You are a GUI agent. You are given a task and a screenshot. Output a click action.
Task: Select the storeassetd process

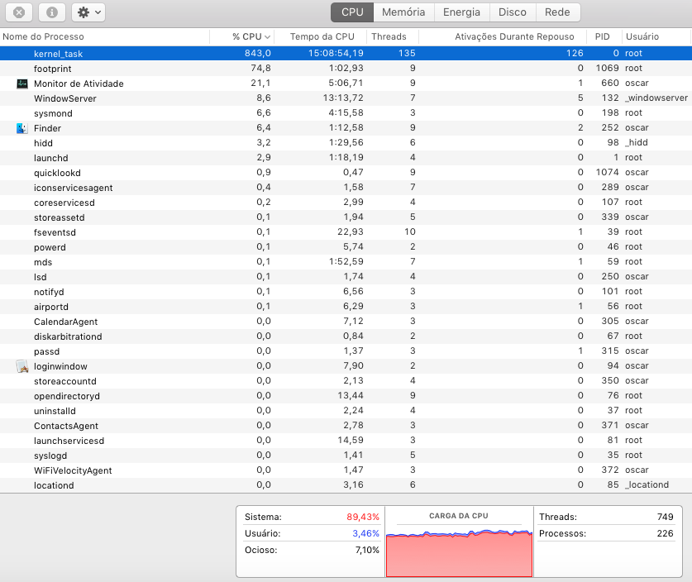pyautogui.click(x=346, y=217)
